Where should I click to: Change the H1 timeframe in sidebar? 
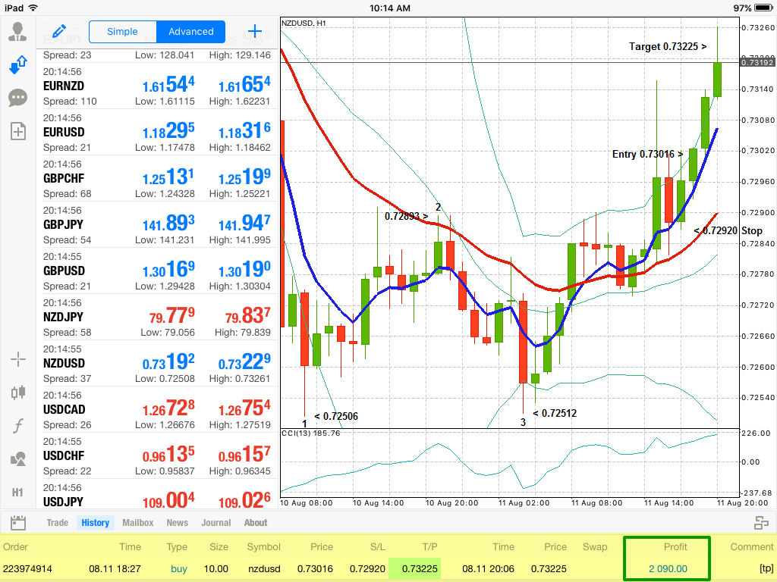[18, 493]
